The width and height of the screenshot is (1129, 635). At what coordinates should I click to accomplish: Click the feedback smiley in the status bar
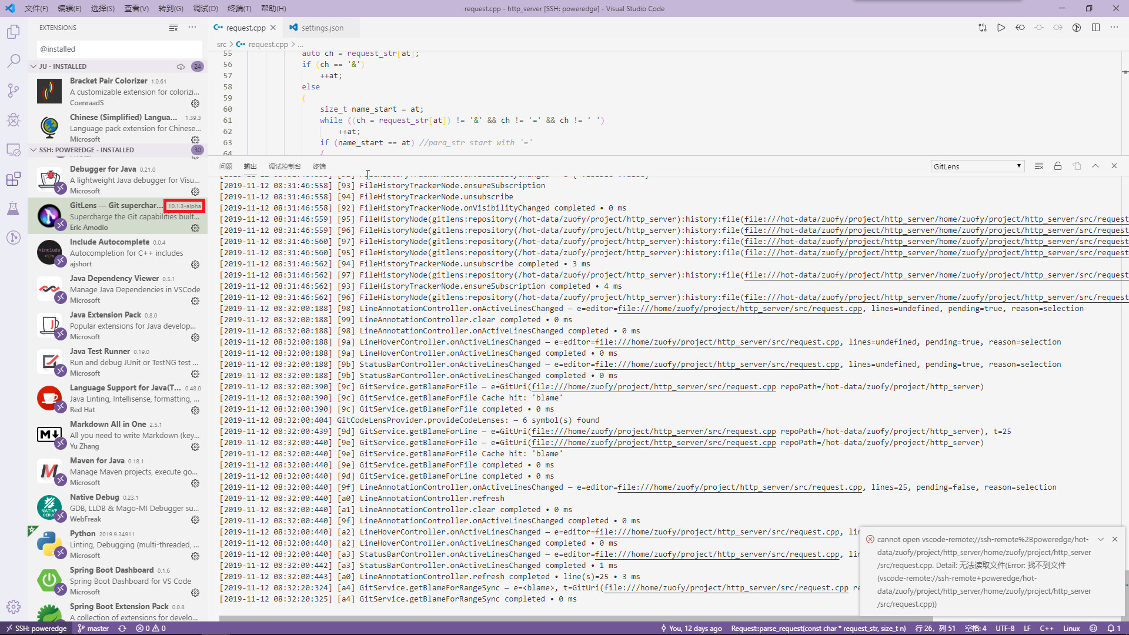[1093, 628]
